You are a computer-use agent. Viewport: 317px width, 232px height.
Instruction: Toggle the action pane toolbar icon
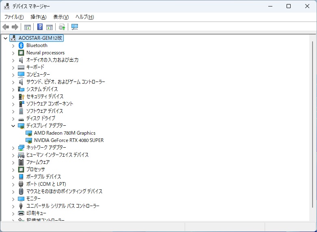[x=50, y=27]
